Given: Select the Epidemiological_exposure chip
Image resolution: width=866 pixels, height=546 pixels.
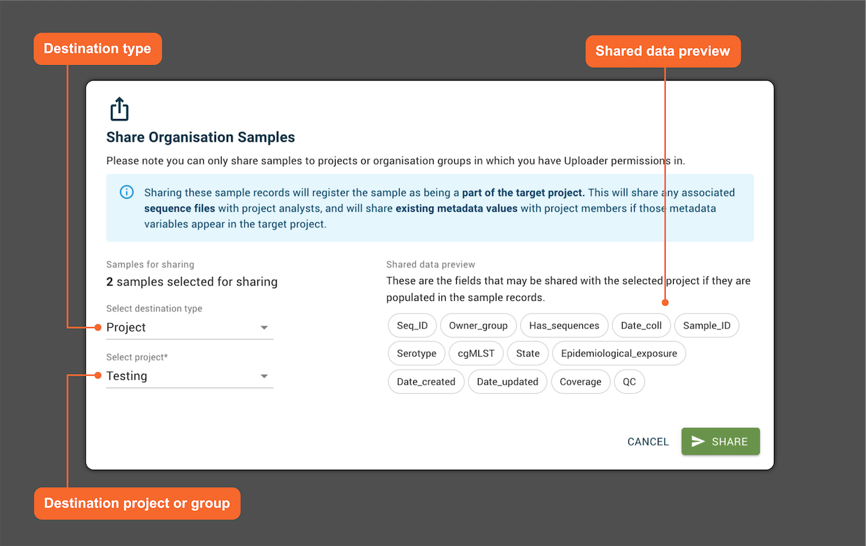Looking at the screenshot, I should 619,353.
